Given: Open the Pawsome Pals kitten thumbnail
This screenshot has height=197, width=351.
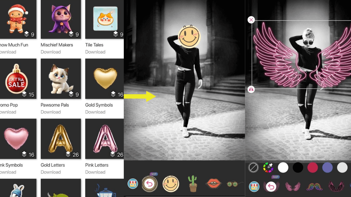Looking at the screenshot, I should click(61, 79).
